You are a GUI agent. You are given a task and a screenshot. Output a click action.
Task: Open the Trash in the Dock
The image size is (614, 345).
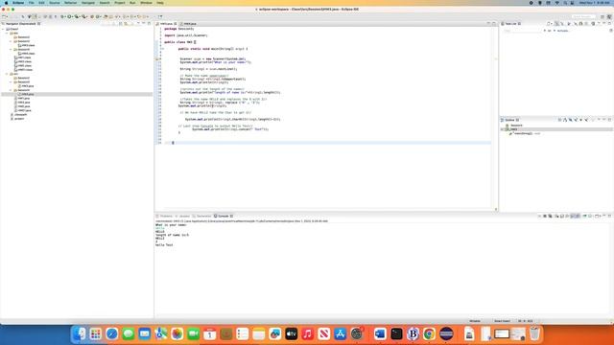[x=534, y=333]
